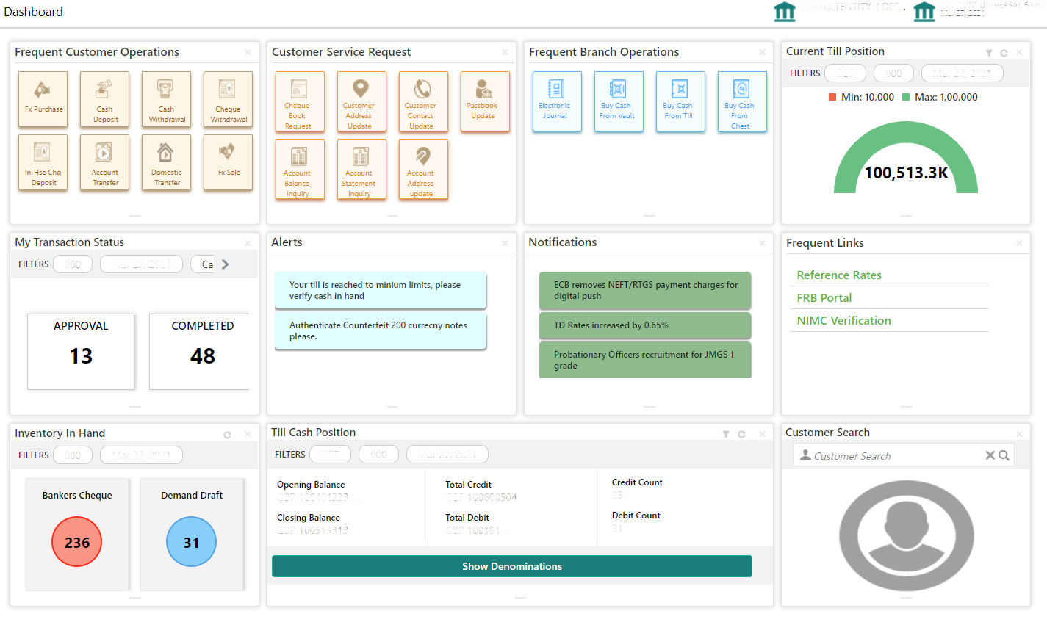The height and width of the screenshot is (622, 1047).
Task: Open the In-Hse Chq Deposit tile
Action: tap(43, 162)
